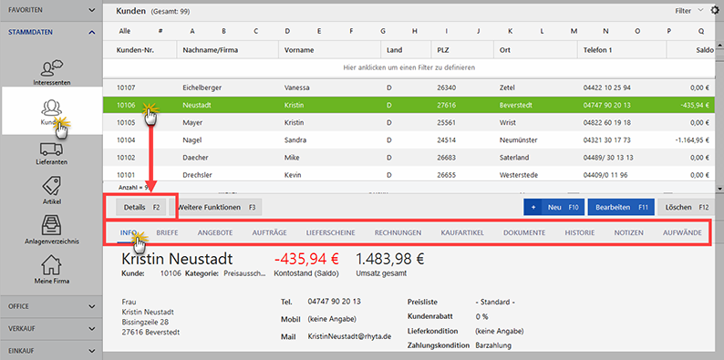724x360 pixels.
Task: Expand the VERKAUF section
Action: (51, 329)
